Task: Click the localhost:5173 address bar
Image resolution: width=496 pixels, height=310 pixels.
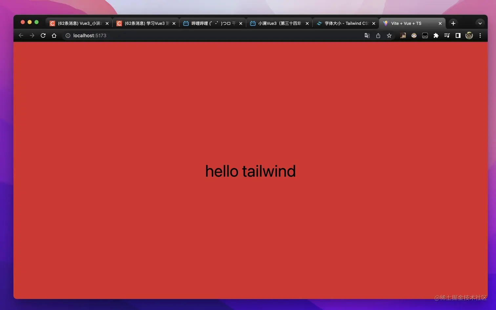Action: [213, 35]
